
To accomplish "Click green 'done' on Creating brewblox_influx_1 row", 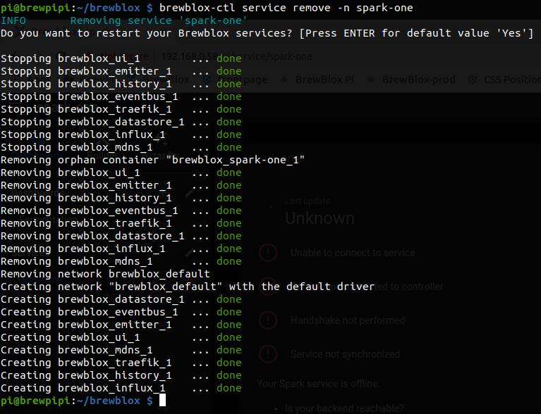I will click(x=229, y=388).
